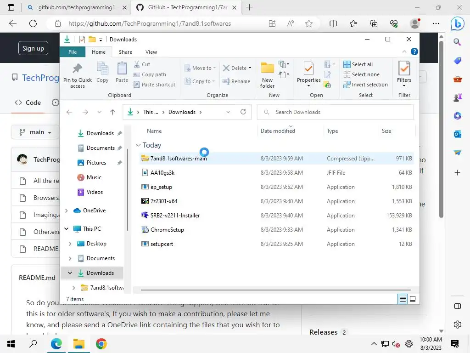Click the Size column header
Image resolution: width=470 pixels, height=353 pixels.
[x=386, y=131]
